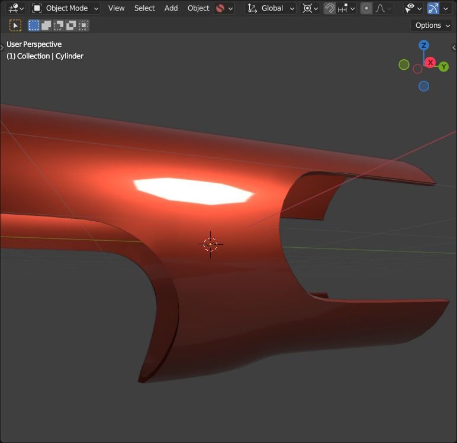Open the Select menu
457x443 pixels.
tap(144, 8)
